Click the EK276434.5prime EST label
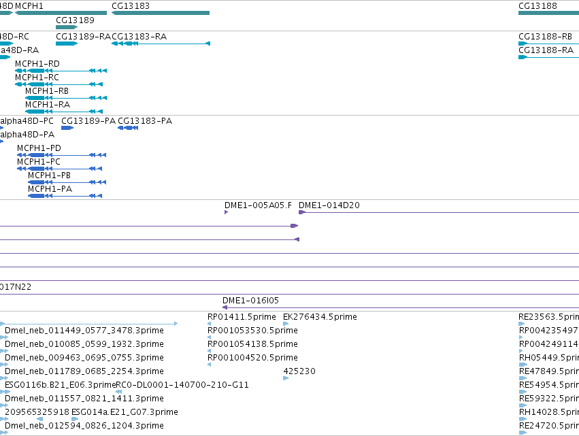 click(x=320, y=317)
